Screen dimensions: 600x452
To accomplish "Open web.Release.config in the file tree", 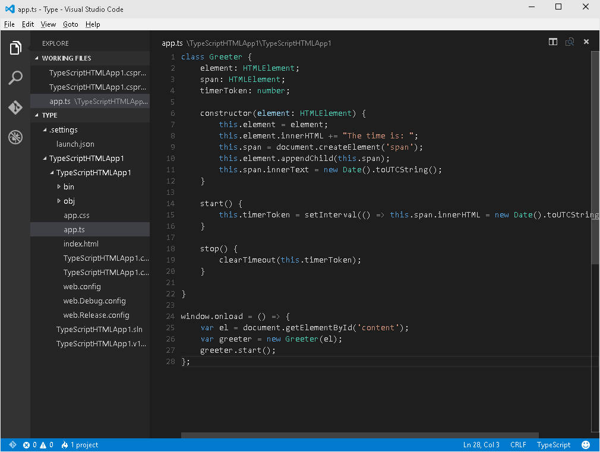I will [90, 315].
